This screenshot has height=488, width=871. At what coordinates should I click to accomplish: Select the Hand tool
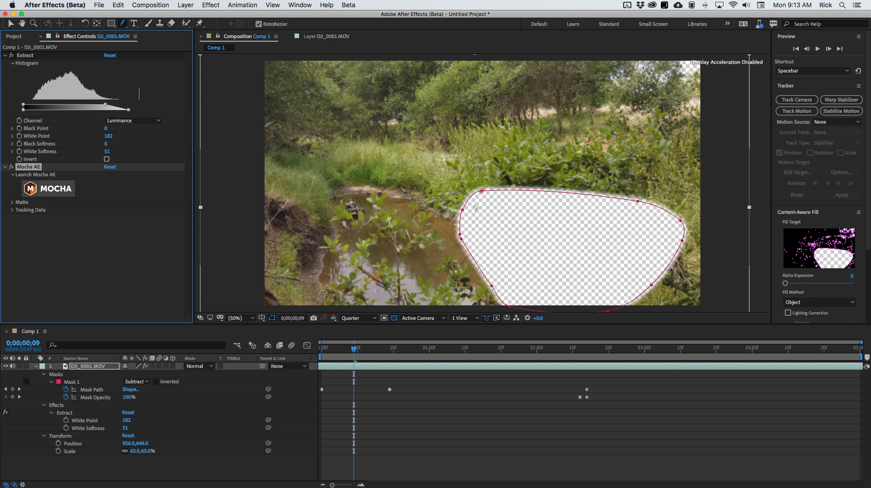(x=22, y=24)
